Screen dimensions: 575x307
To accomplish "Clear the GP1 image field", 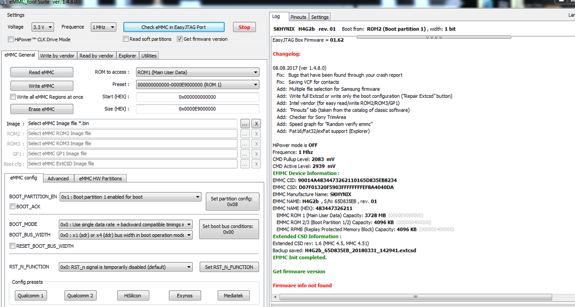I will pos(256,154).
